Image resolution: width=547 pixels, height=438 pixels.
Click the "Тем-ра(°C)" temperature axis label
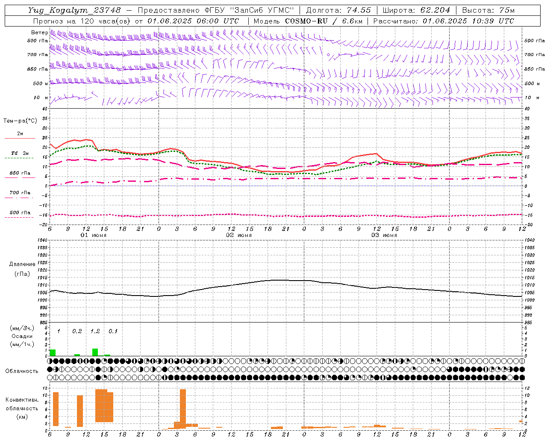click(x=20, y=121)
